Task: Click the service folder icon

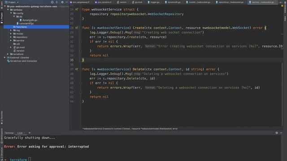Action: 14,41
